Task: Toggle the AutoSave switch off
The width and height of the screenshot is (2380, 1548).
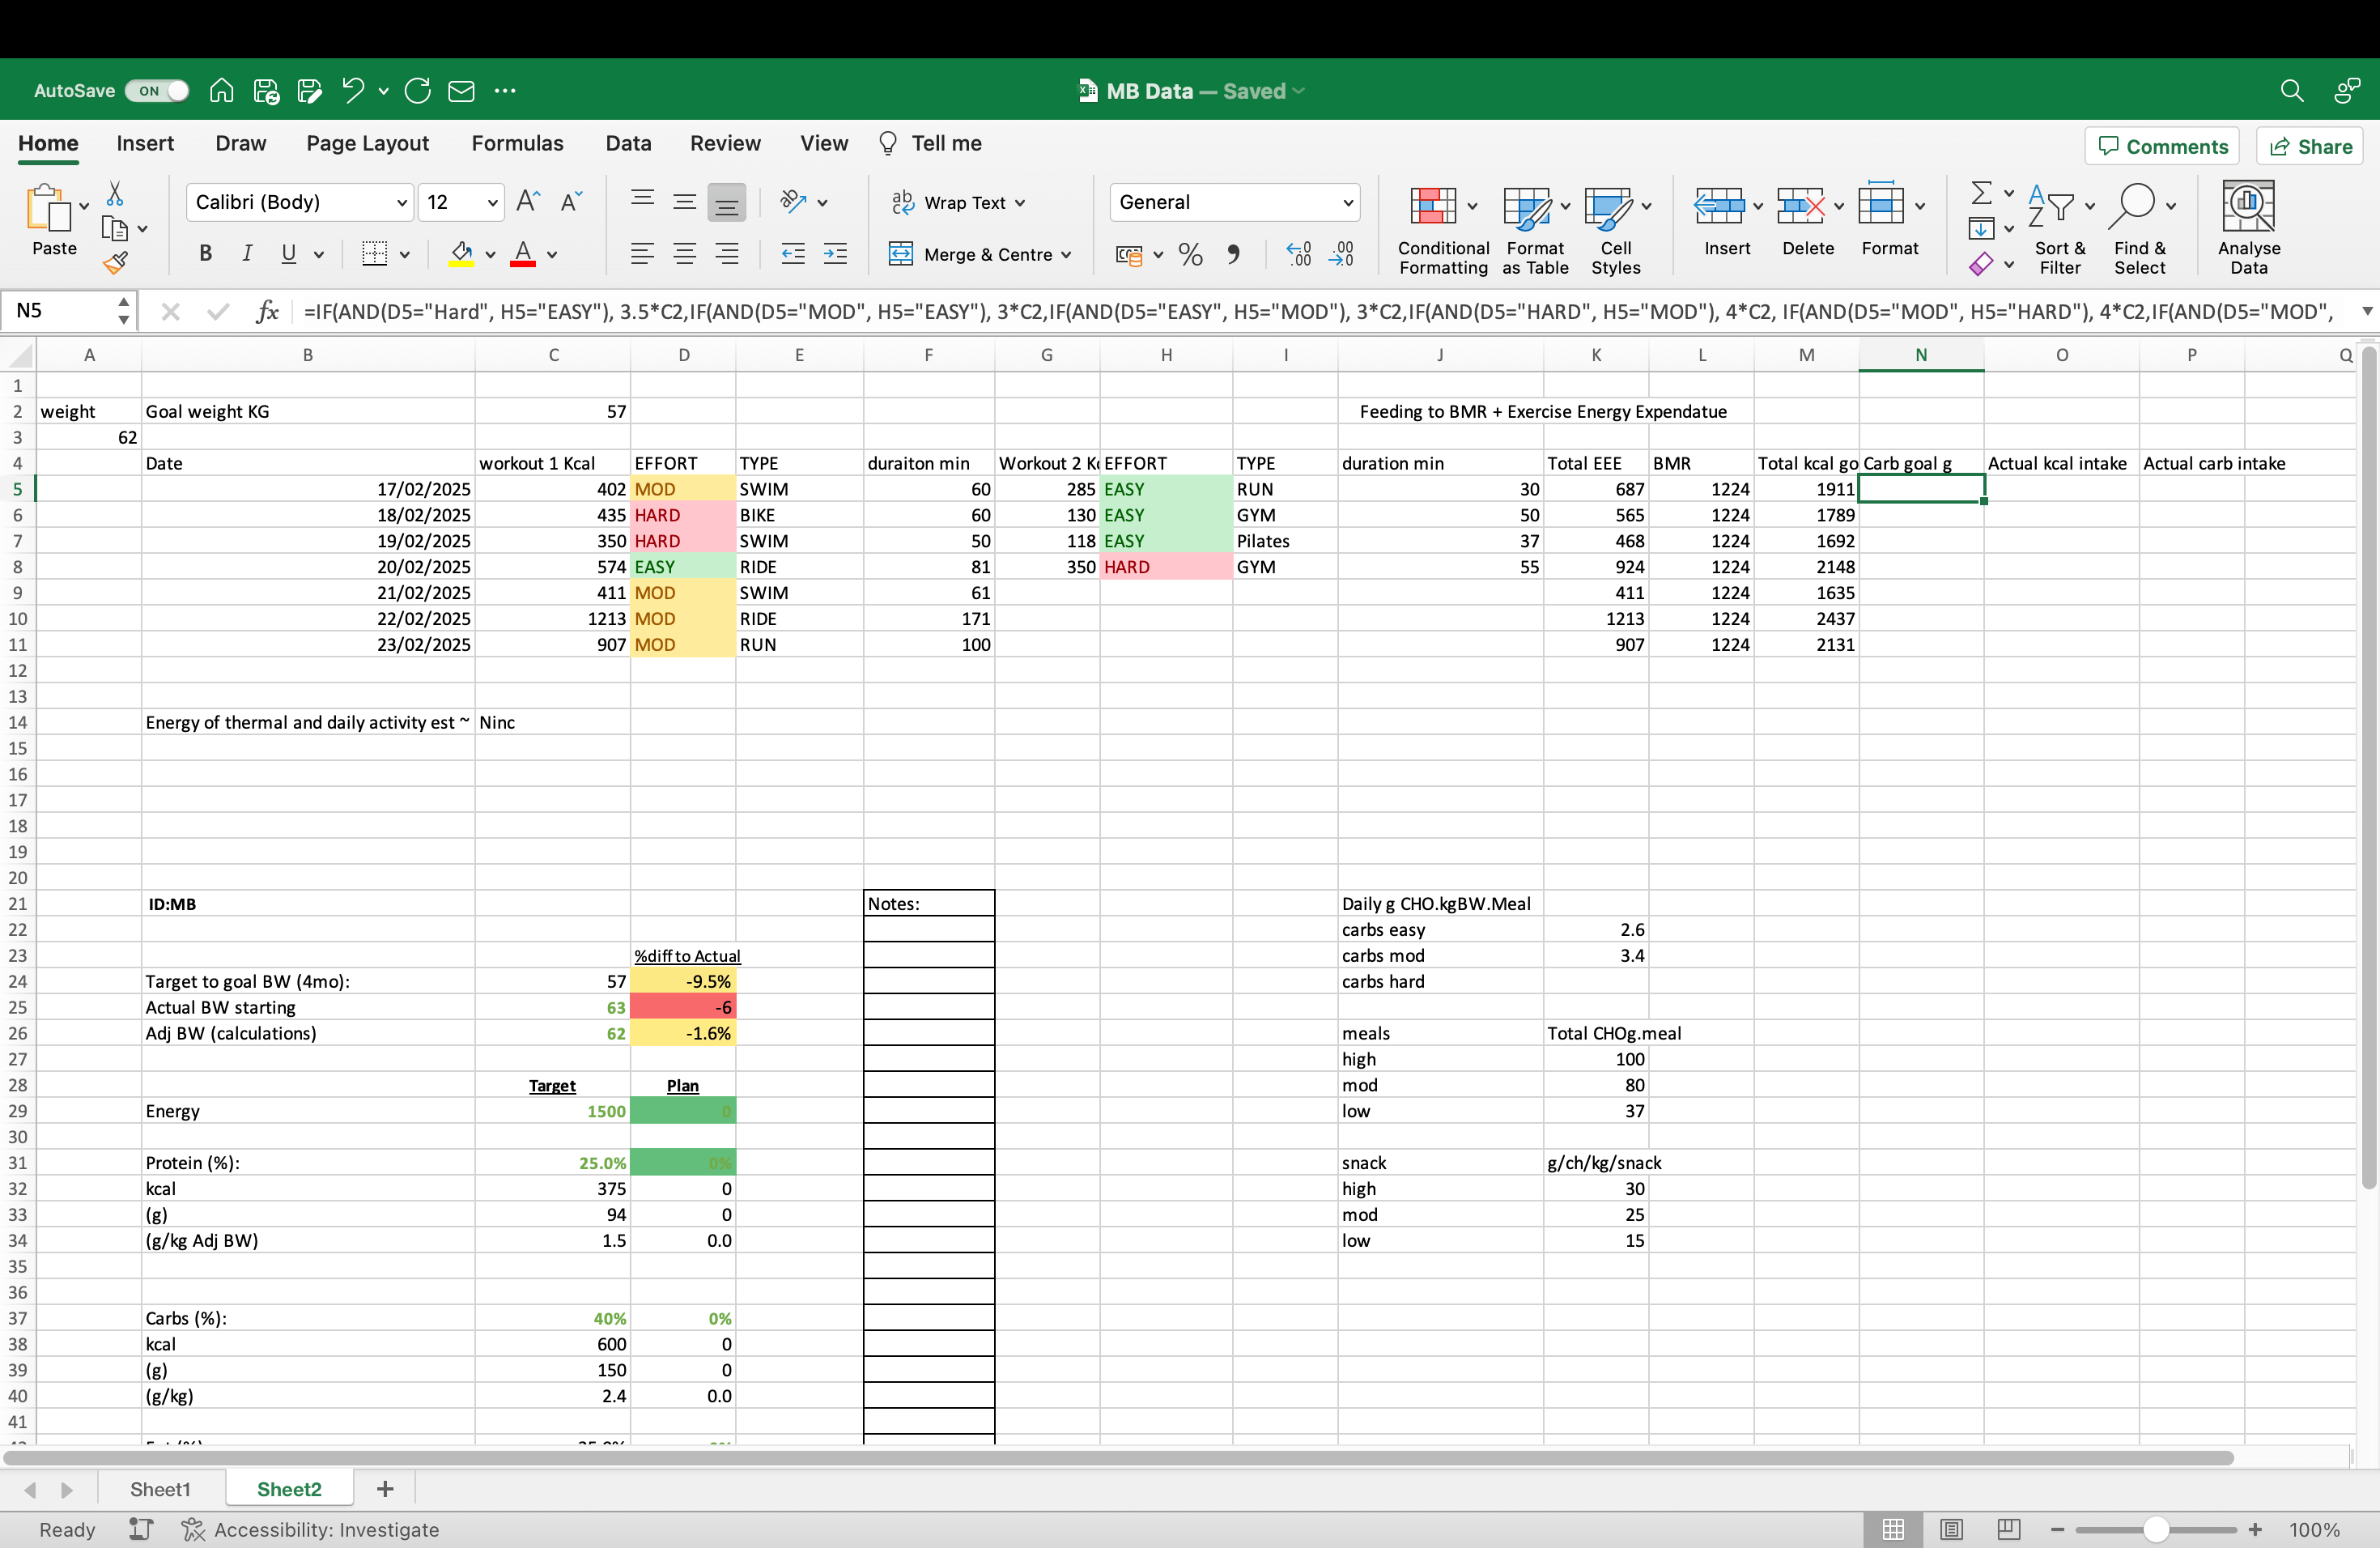Action: pos(157,91)
